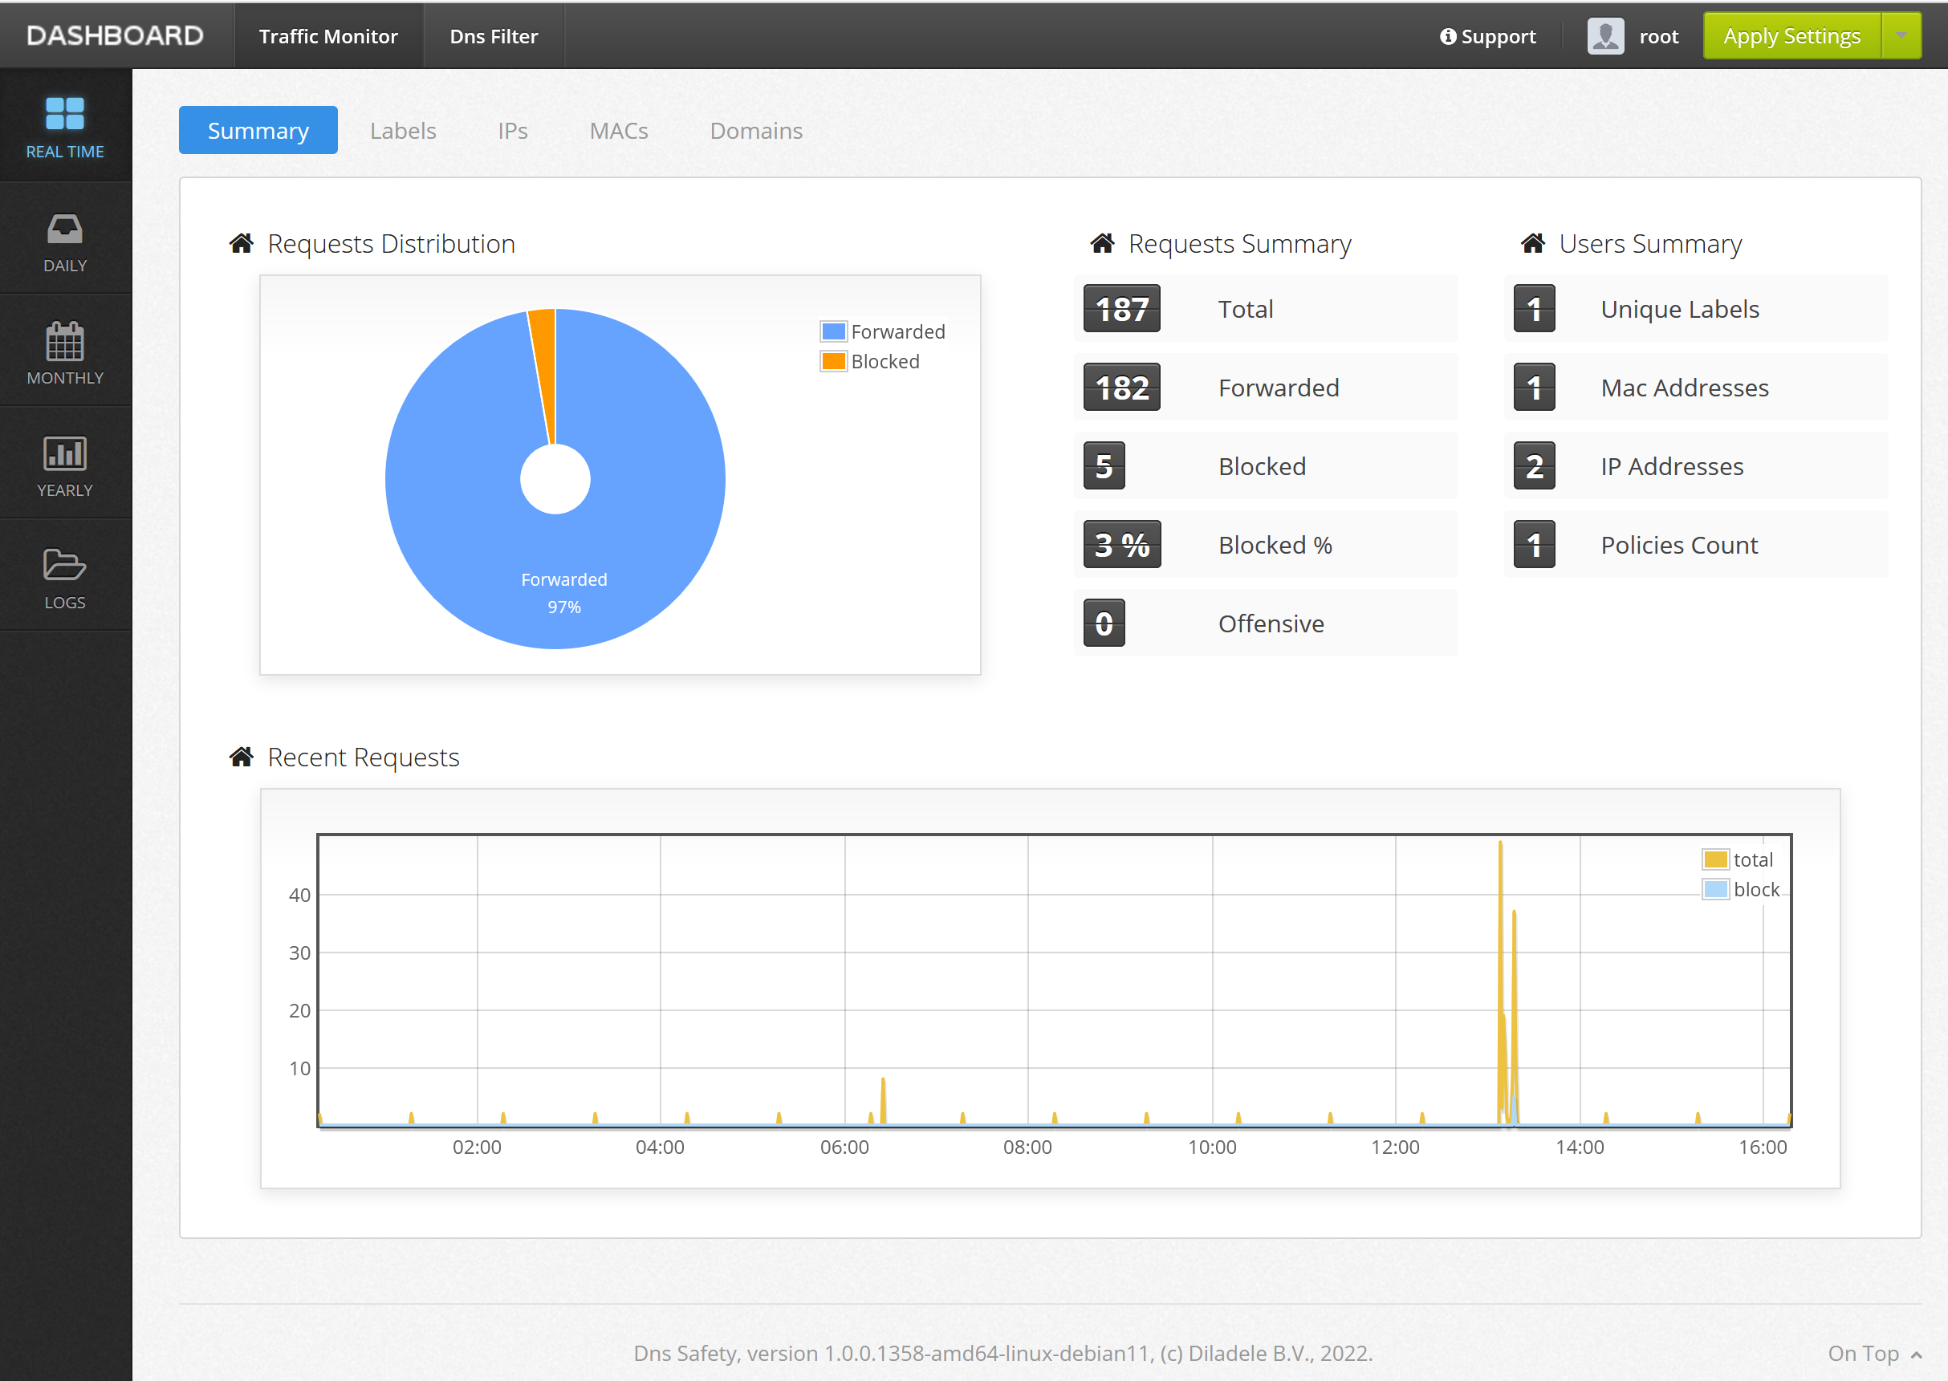Switch to the Labels tab
Viewport: 1948px width, 1381px height.
(404, 130)
